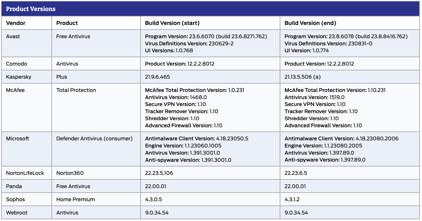
Task: Click the McAfee vendor name
Action: click(15, 90)
